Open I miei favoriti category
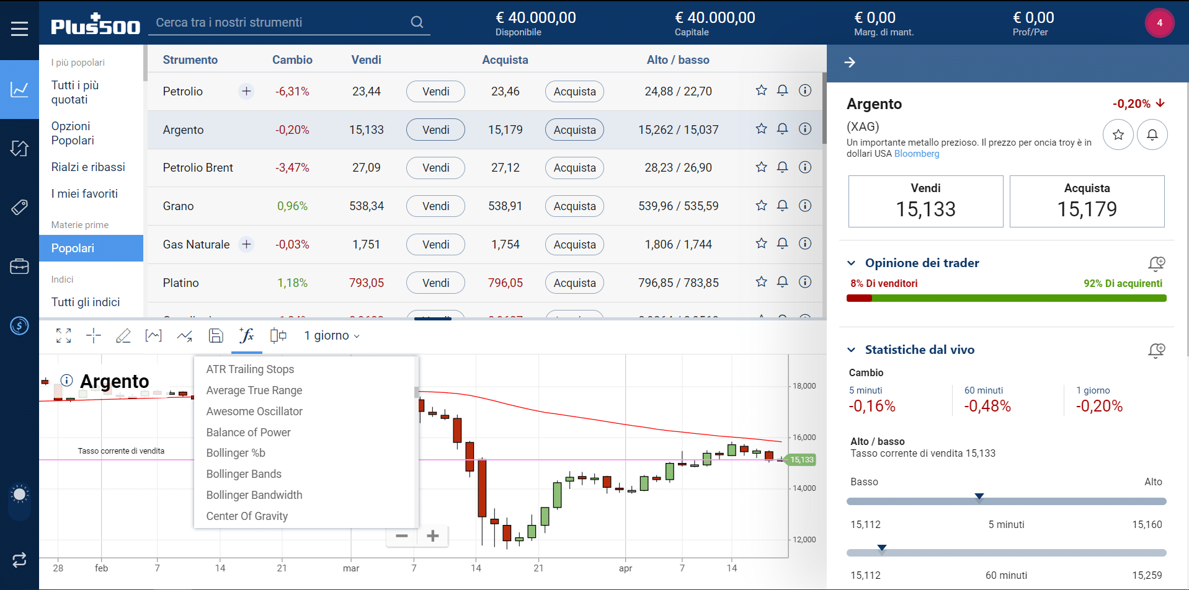The width and height of the screenshot is (1189, 590). point(84,194)
